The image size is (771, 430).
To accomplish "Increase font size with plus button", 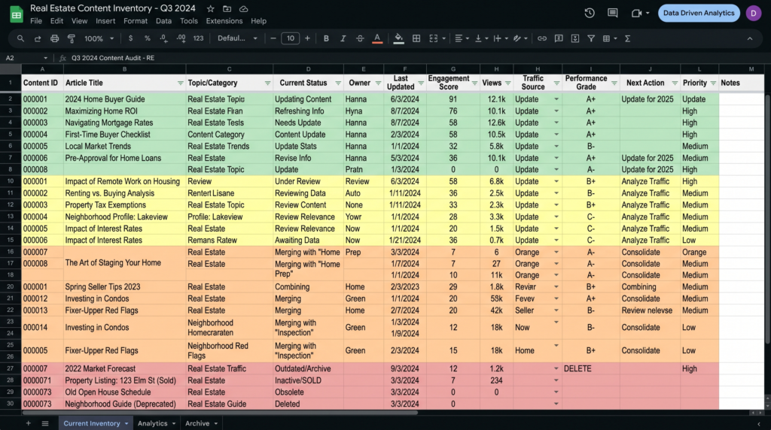I will coord(307,38).
